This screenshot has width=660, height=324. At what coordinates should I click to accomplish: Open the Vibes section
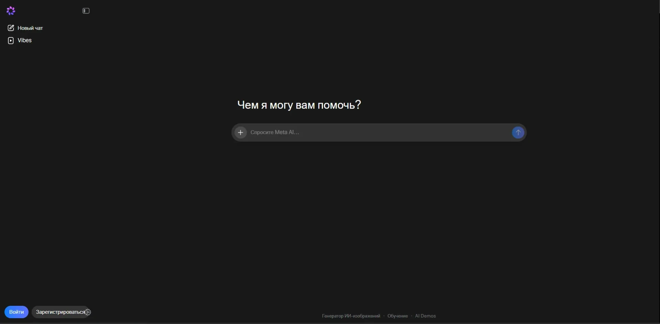[20, 40]
